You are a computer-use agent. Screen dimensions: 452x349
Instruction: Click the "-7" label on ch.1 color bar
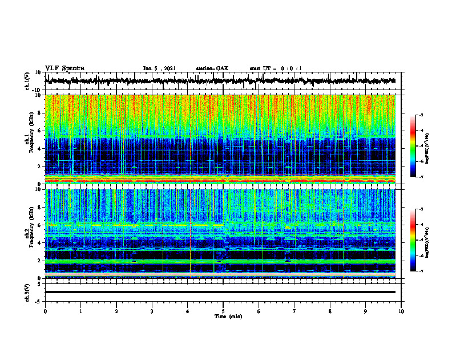421,177
